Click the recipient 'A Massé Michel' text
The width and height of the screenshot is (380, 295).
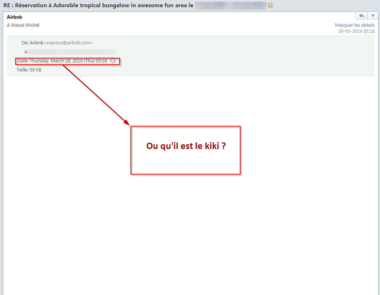tap(23, 25)
